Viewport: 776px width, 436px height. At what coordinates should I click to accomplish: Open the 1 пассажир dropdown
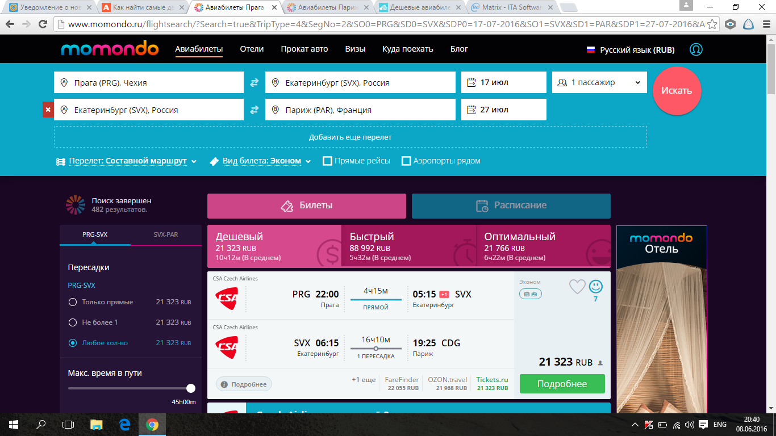599,82
